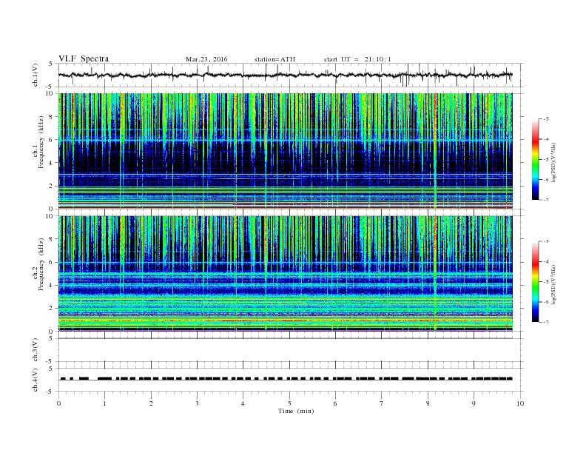
Task: Click the "-3" tick on ch.1 color bar
Action: pos(546,119)
